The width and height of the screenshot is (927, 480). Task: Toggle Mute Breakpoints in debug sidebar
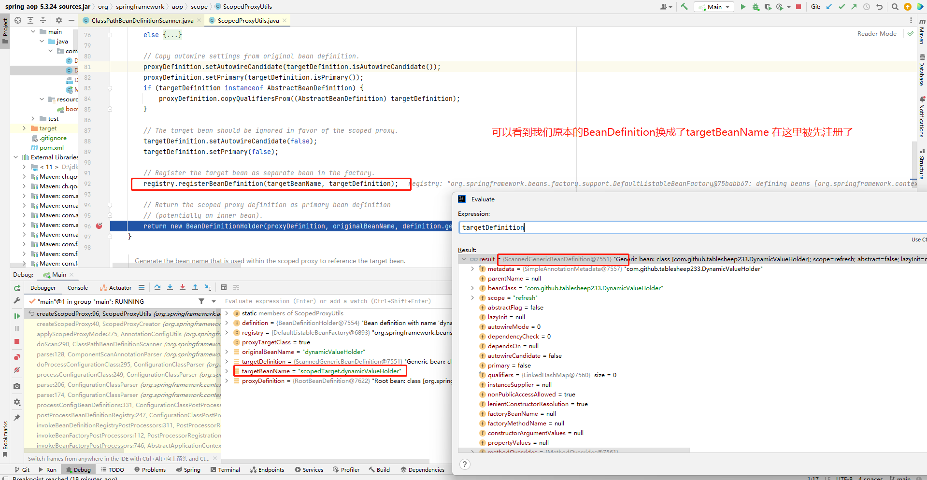pyautogui.click(x=17, y=370)
